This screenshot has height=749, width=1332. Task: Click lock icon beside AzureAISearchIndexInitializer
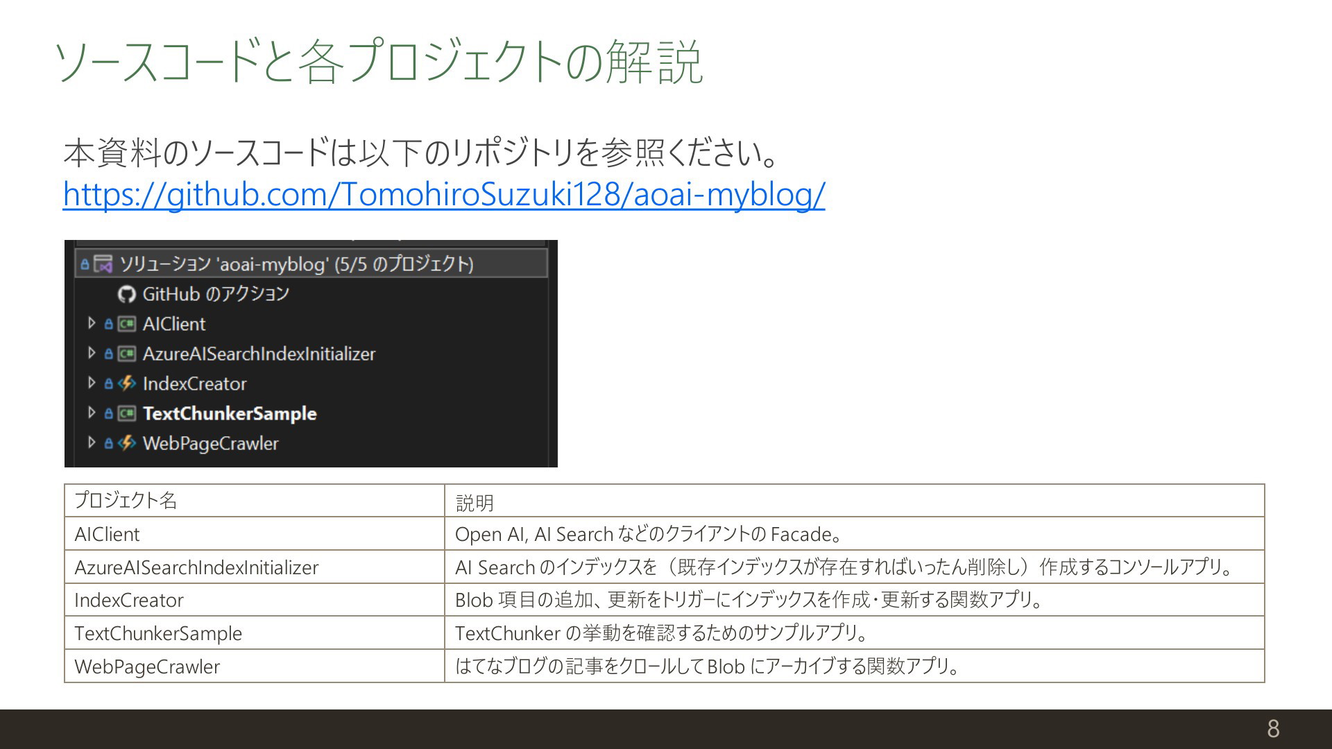108,354
